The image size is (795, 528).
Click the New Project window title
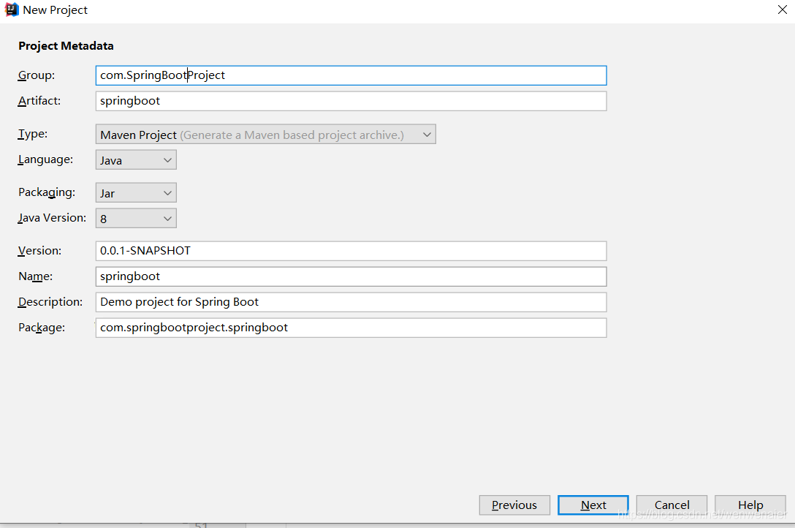pos(56,10)
